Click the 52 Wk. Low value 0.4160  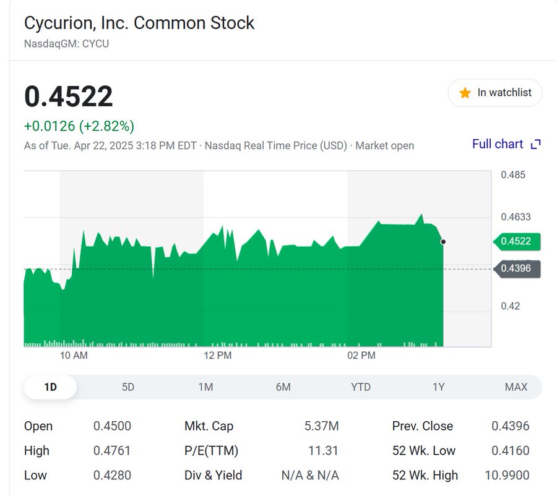(511, 451)
